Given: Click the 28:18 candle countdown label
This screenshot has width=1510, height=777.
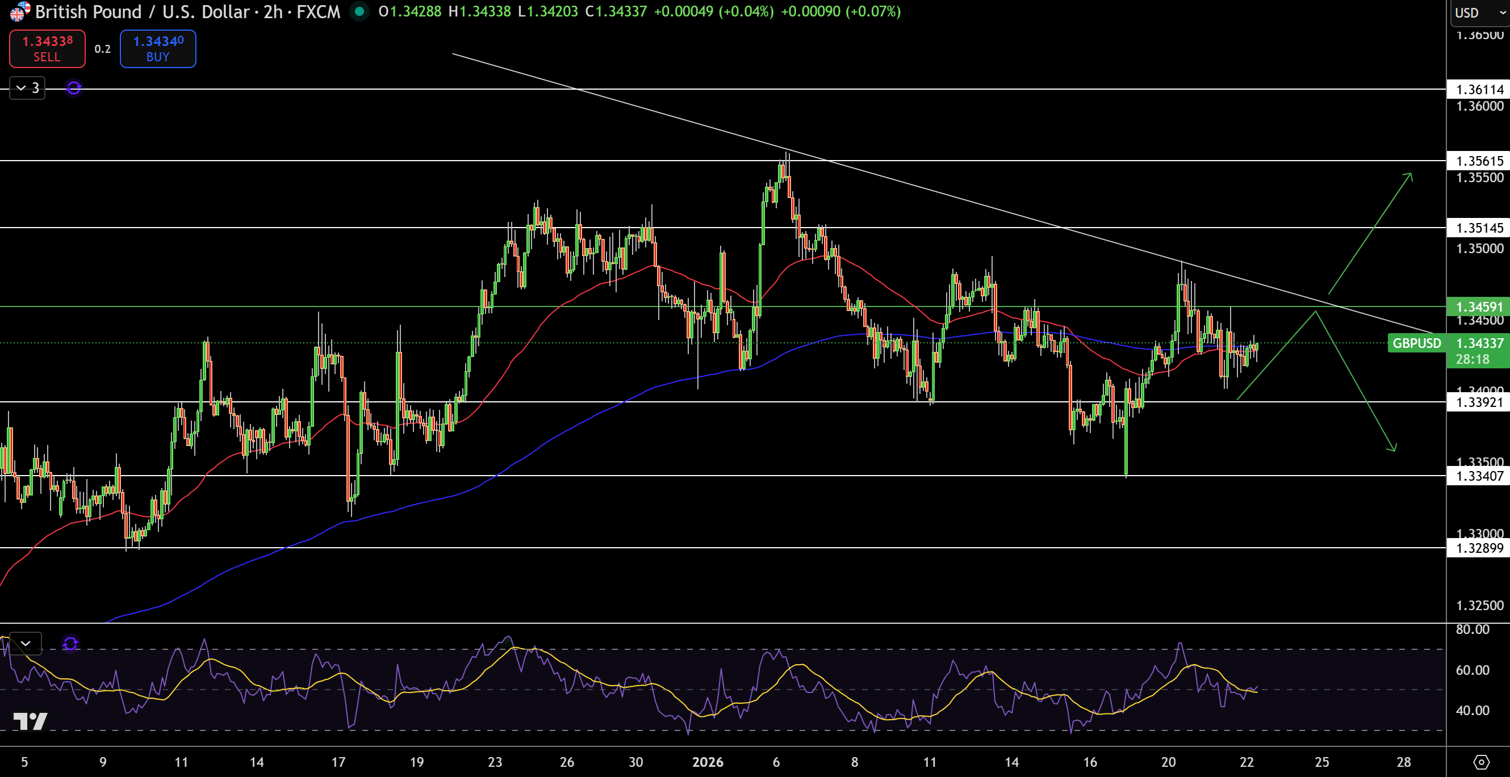Looking at the screenshot, I should 1472,359.
